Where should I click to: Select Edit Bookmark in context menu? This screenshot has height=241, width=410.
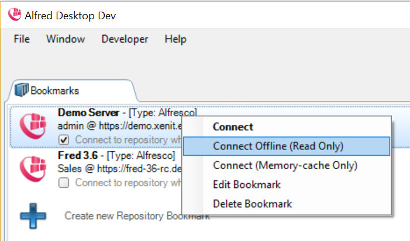(247, 184)
